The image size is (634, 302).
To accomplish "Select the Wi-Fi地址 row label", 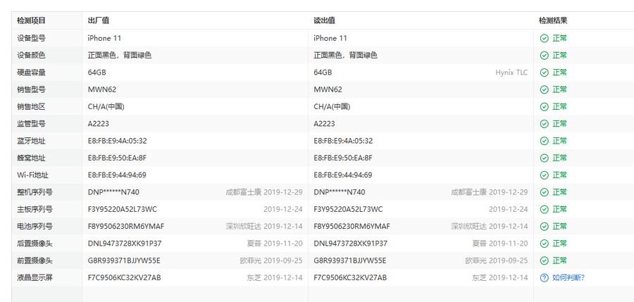I will (32, 175).
